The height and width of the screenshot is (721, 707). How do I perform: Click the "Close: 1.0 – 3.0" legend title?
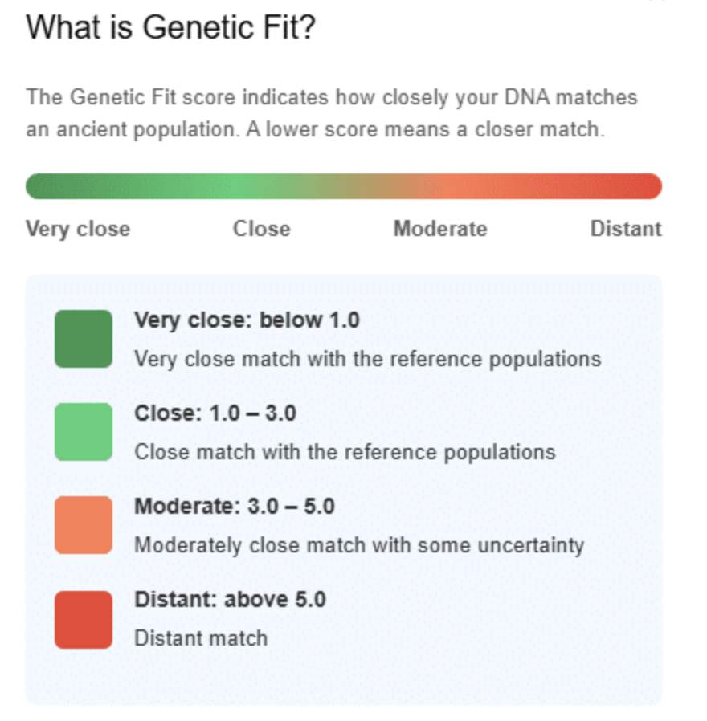(x=215, y=413)
